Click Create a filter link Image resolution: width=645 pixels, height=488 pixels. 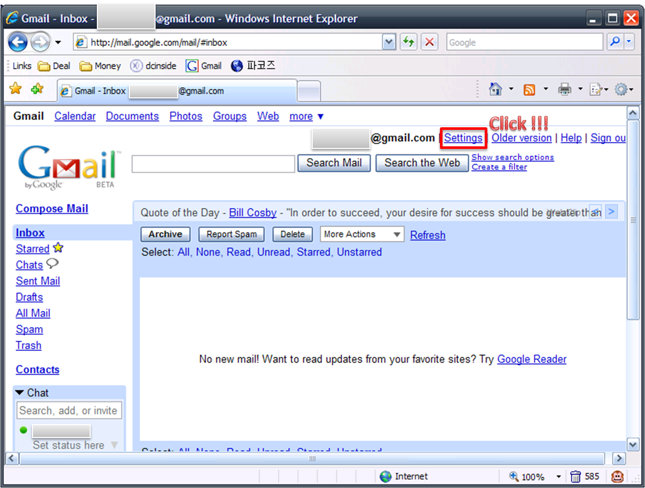pos(499,167)
